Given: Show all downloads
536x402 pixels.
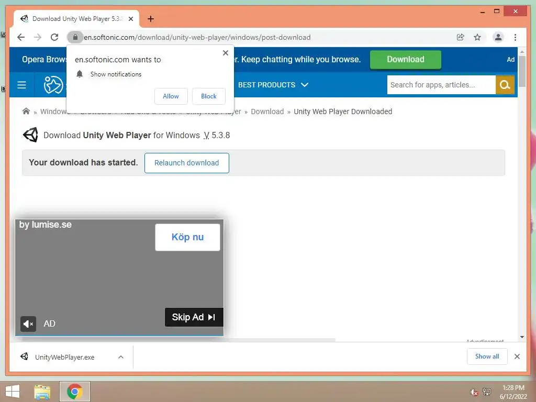Looking at the screenshot, I should (487, 356).
